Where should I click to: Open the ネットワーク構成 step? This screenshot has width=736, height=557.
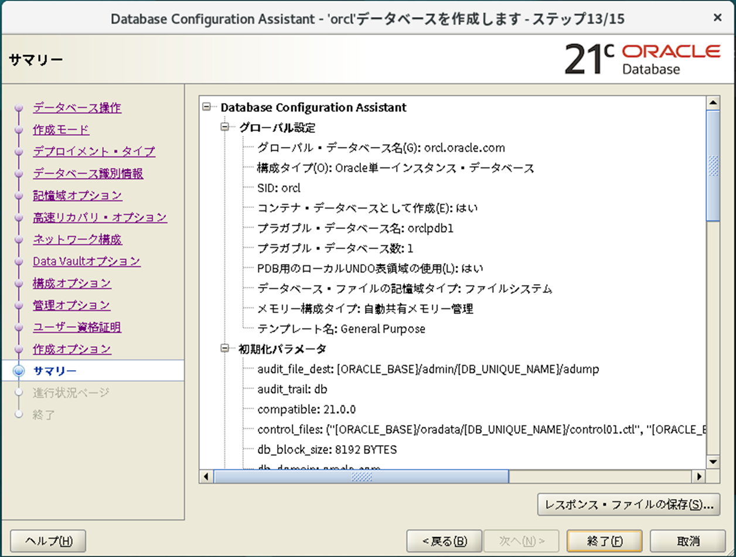point(77,240)
